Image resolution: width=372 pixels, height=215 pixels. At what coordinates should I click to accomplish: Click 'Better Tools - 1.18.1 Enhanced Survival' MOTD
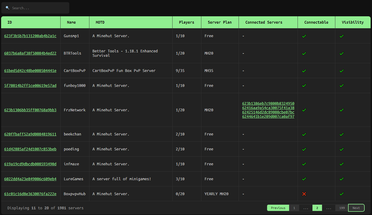click(x=125, y=53)
